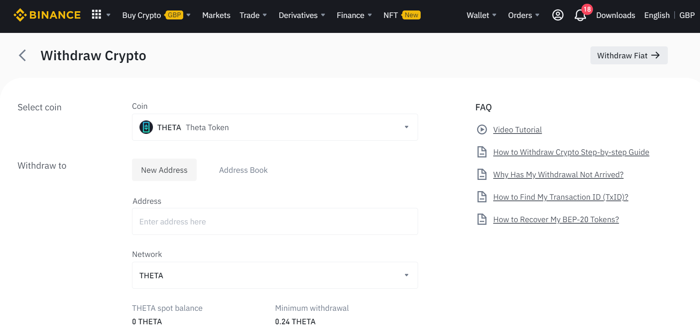Image resolution: width=700 pixels, height=328 pixels.
Task: Switch to the Address Book tab
Action: [x=243, y=170]
